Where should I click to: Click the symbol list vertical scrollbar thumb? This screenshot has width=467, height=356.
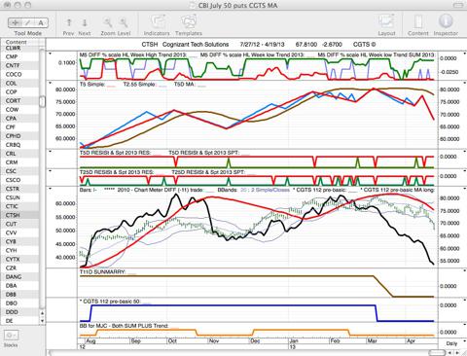pyautogui.click(x=42, y=101)
